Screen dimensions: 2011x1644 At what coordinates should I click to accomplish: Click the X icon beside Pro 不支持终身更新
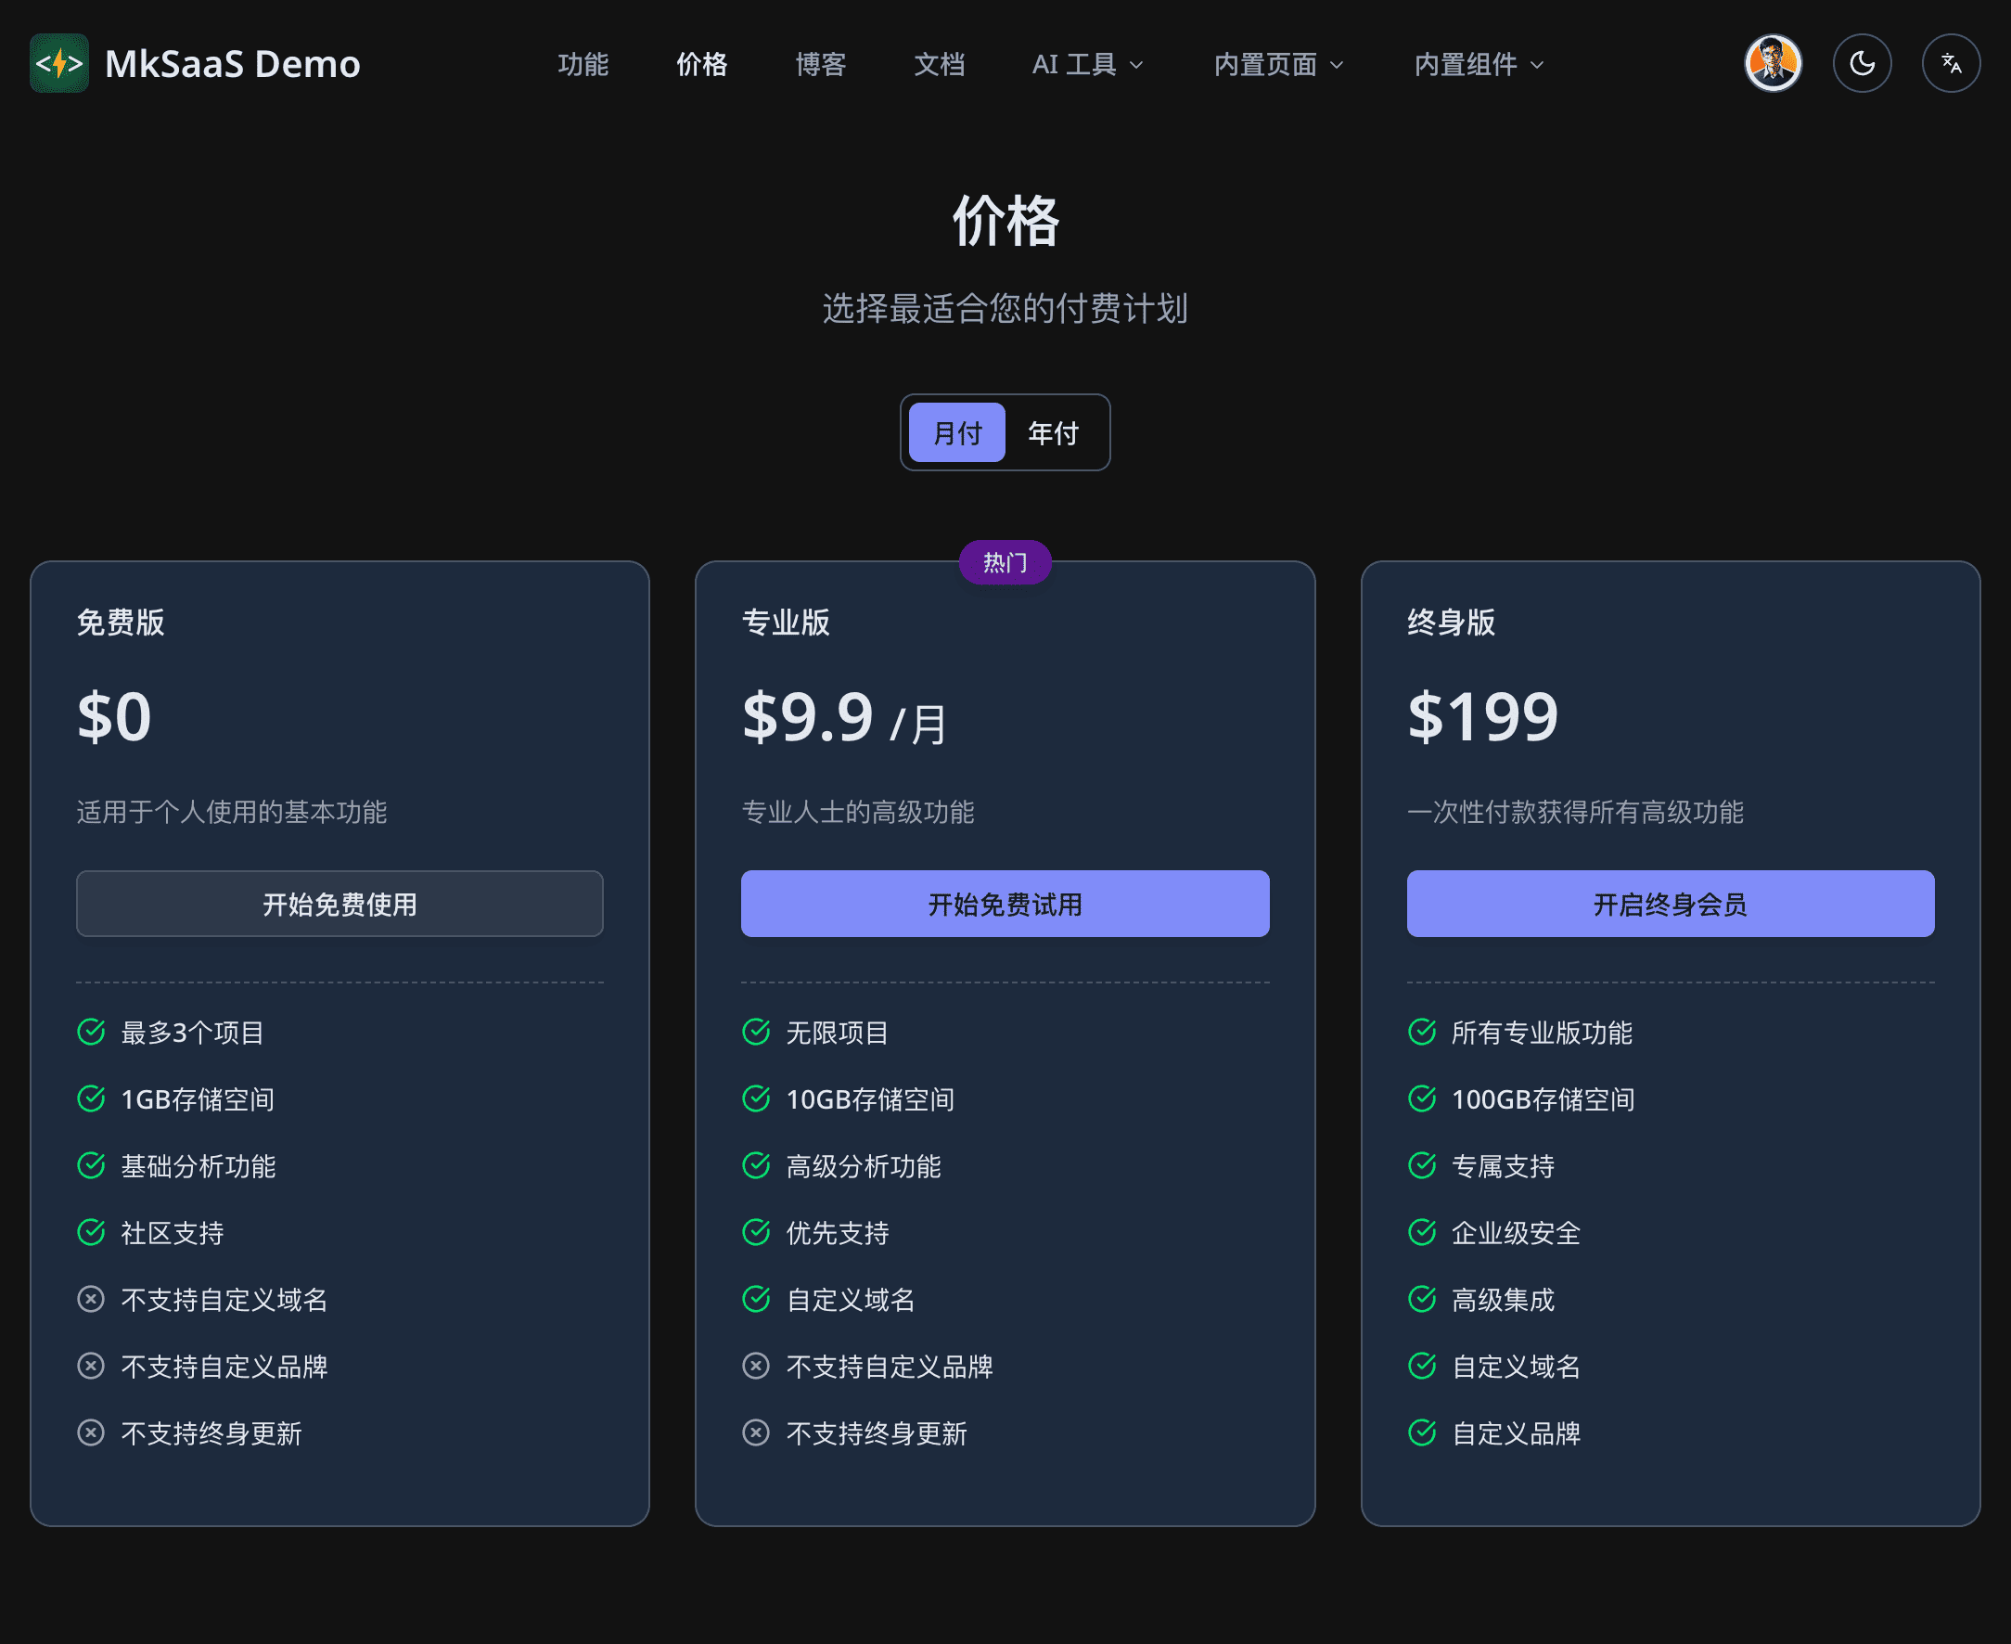[x=756, y=1432]
